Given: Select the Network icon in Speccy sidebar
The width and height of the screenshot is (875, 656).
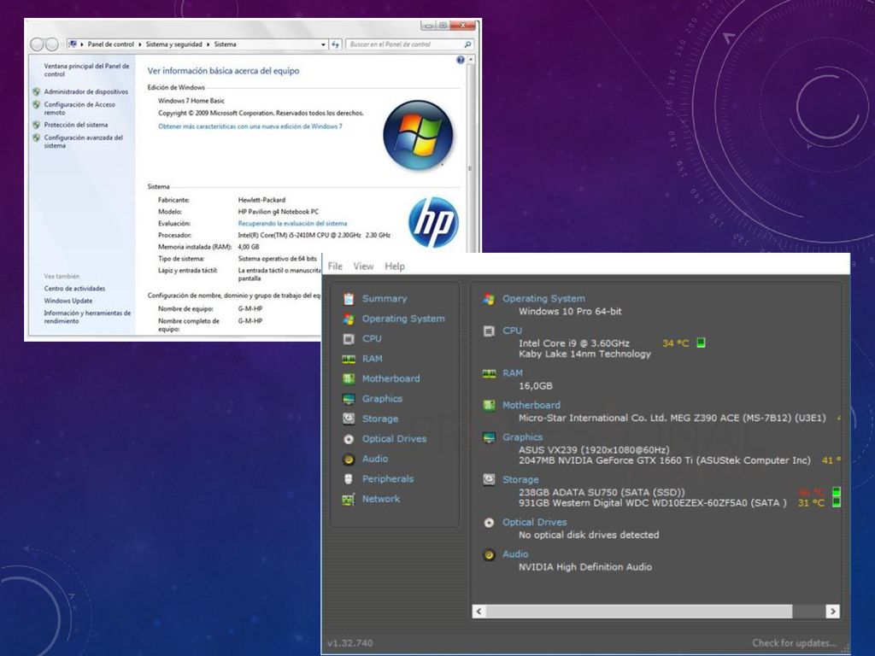Looking at the screenshot, I should pos(349,499).
